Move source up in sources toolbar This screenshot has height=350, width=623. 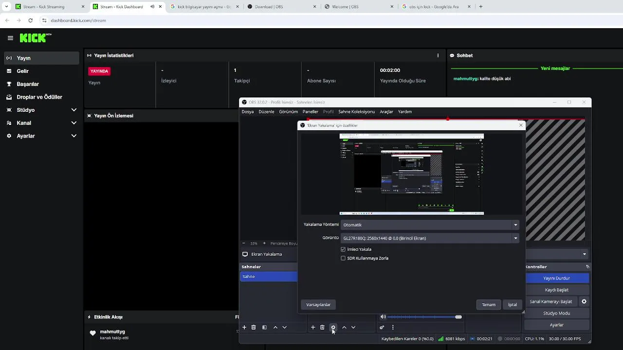point(344,328)
